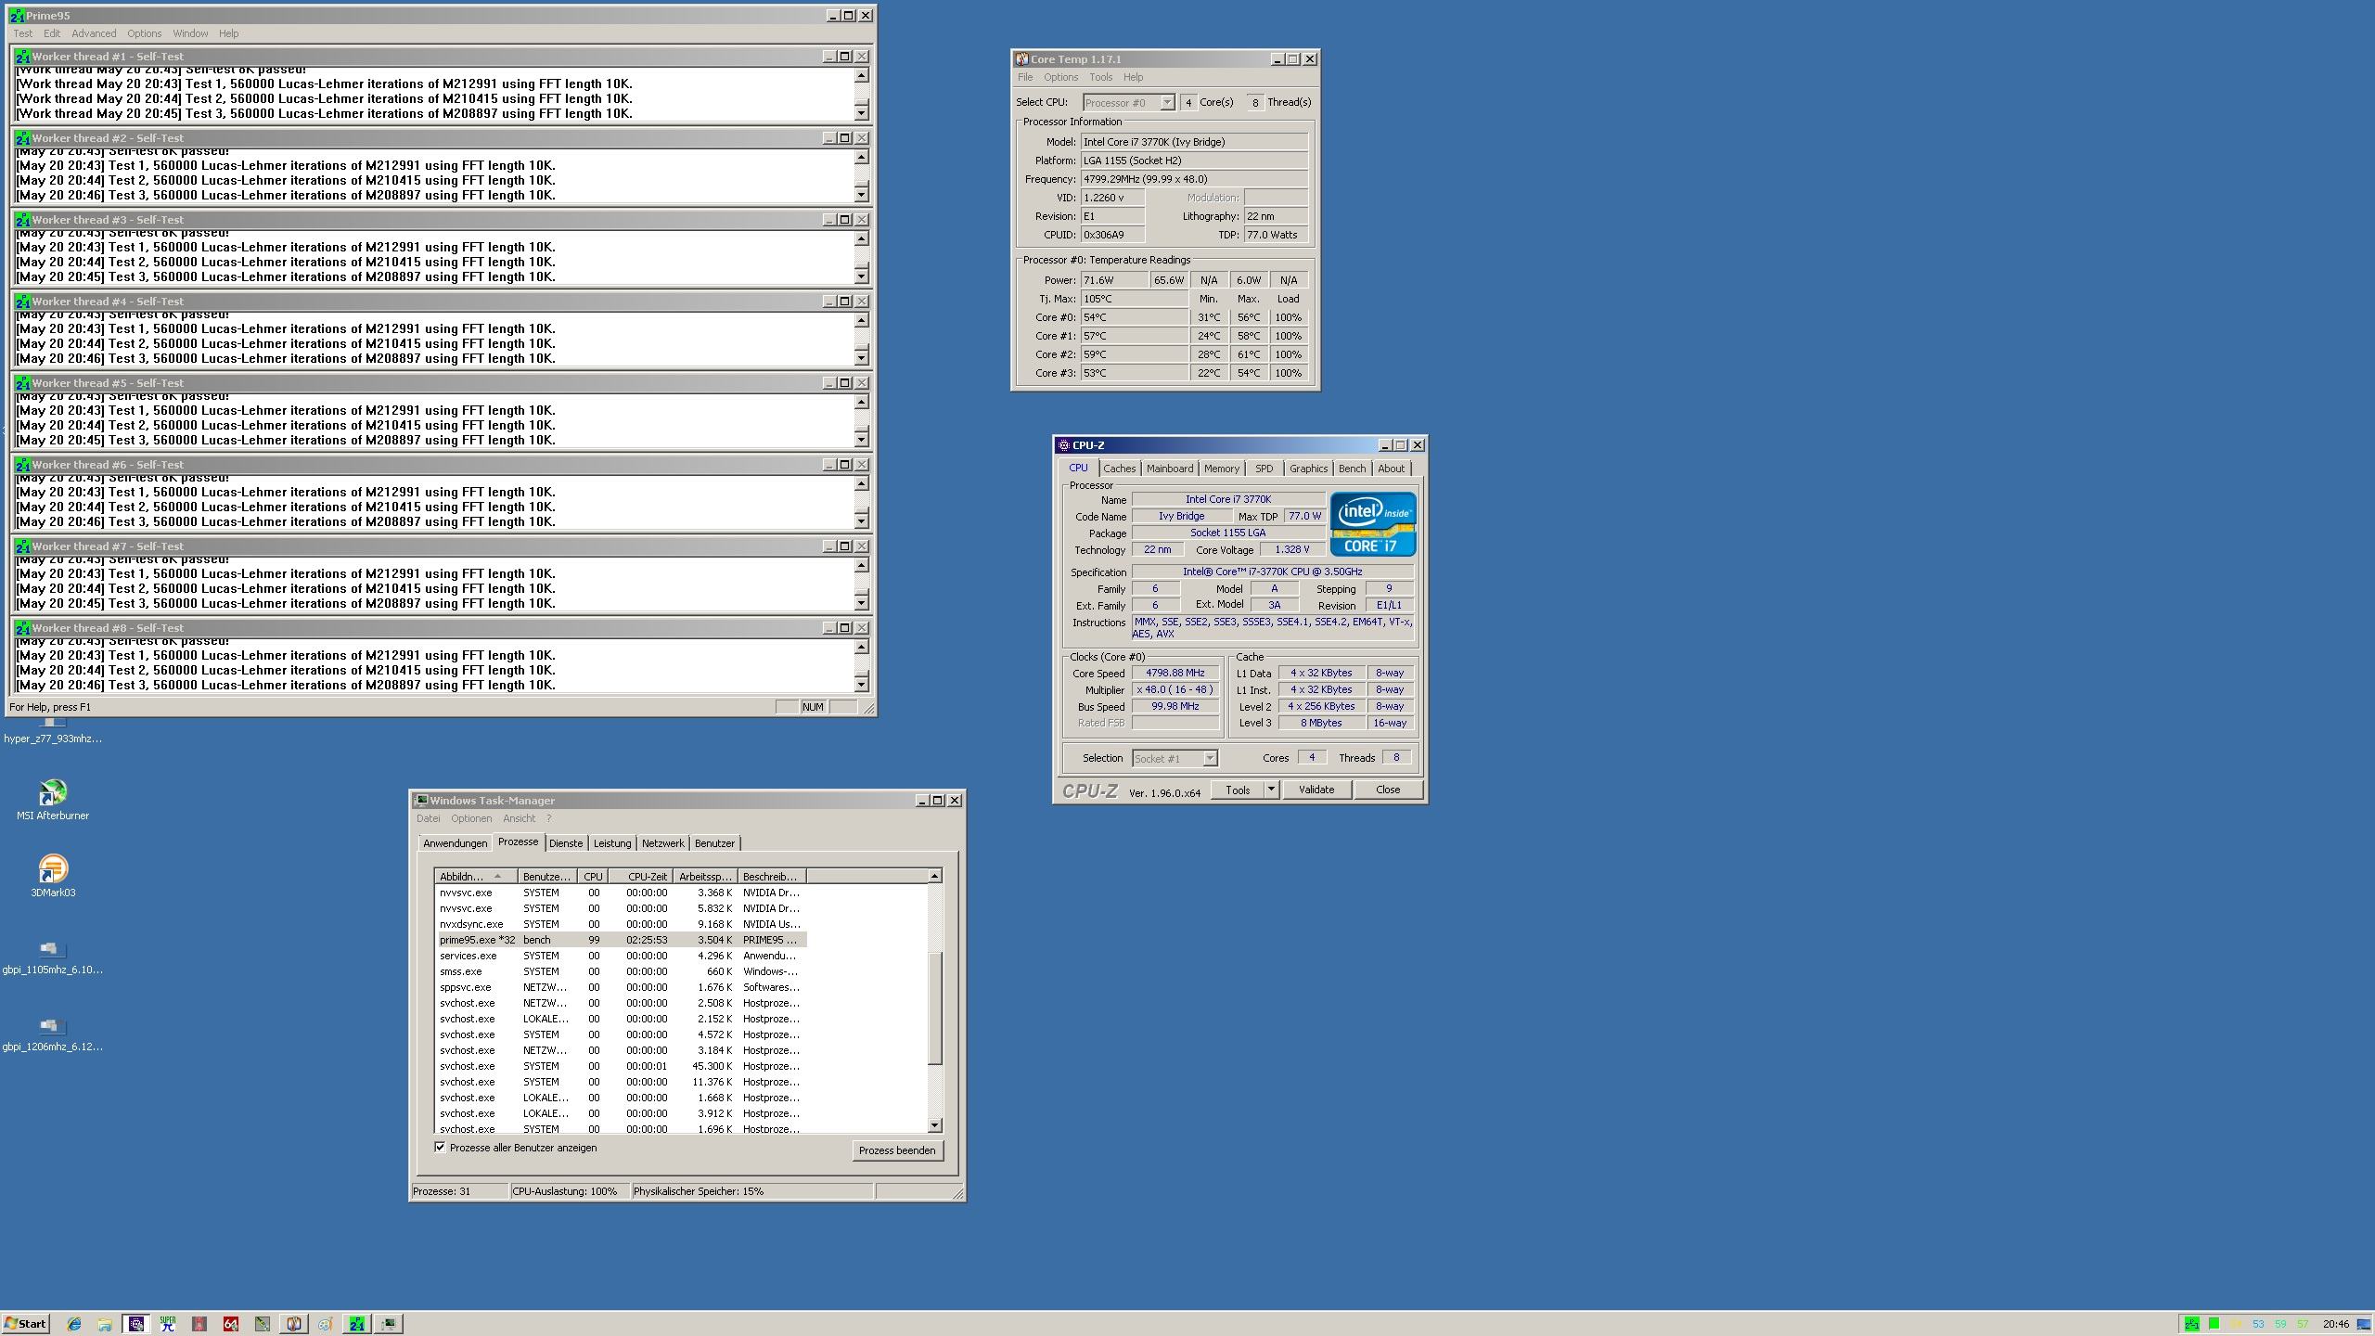This screenshot has width=2375, height=1336.
Task: Open the Prime95 Test menu
Action: 23,33
